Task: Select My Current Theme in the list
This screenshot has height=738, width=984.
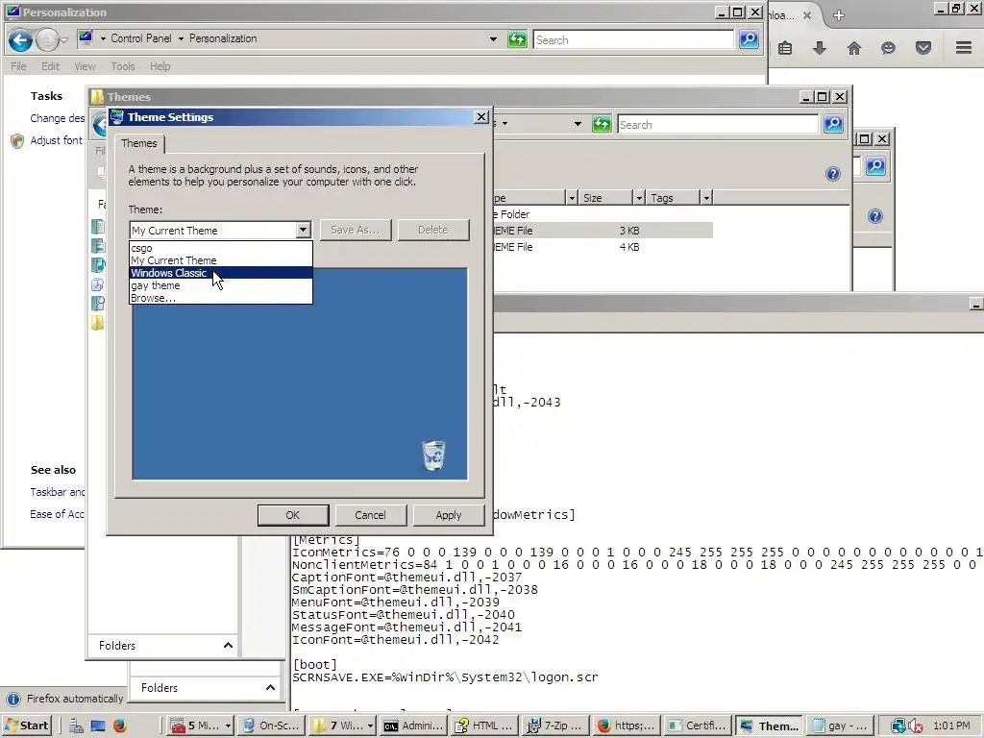Action: click(x=221, y=260)
